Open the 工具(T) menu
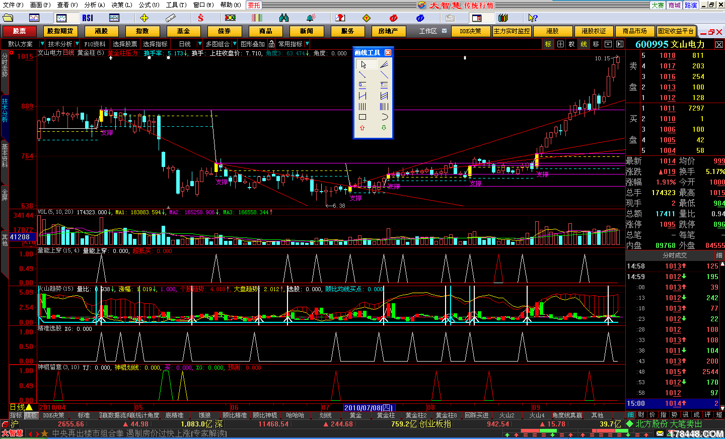This screenshot has height=439, width=725. (x=176, y=5)
